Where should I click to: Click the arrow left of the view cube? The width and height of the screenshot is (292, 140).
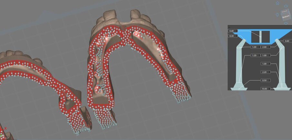tap(277, 14)
